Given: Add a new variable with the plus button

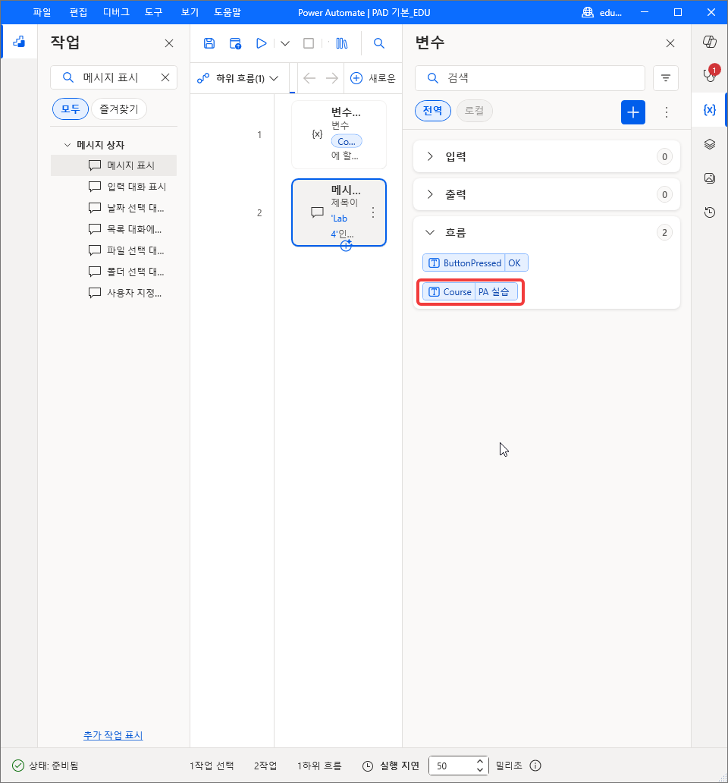Looking at the screenshot, I should click(632, 112).
